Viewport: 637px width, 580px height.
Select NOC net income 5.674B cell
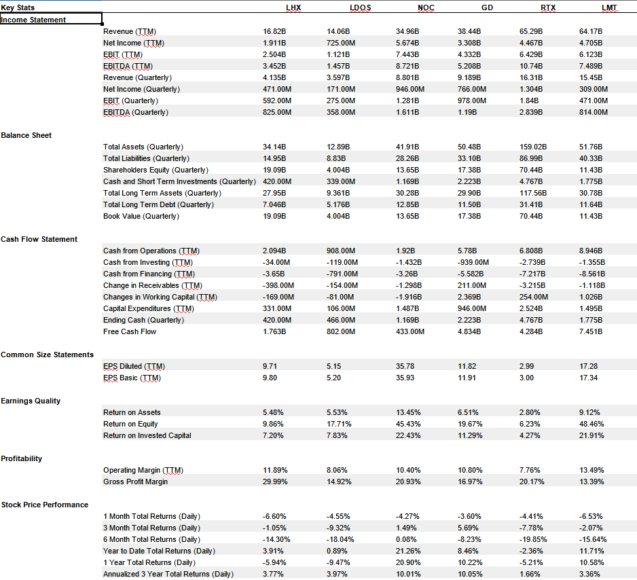(x=407, y=43)
